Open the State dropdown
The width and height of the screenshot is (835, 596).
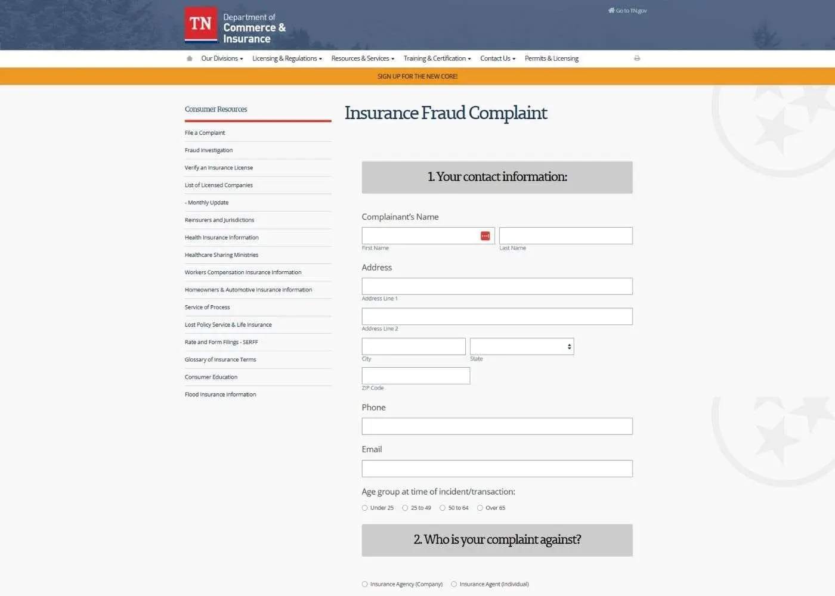(522, 346)
